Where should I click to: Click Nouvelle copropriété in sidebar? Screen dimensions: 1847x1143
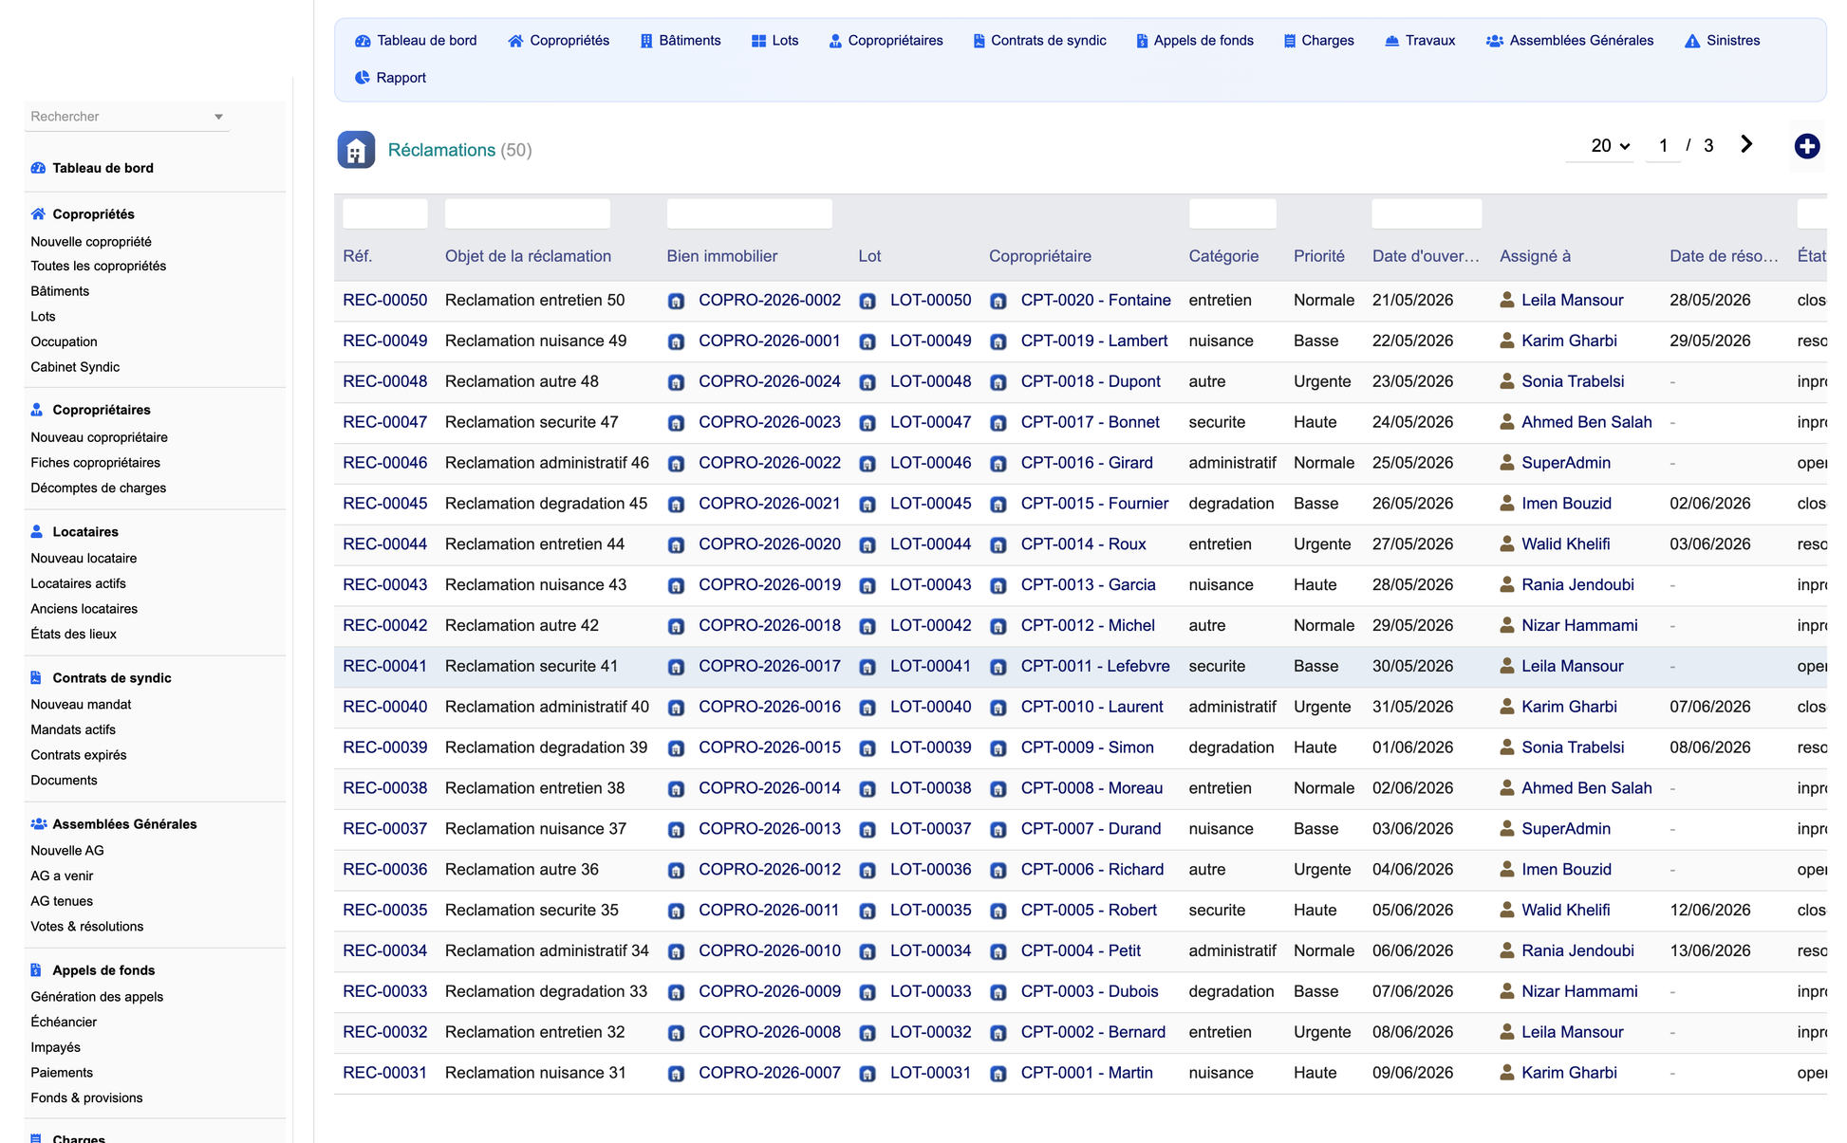91,242
